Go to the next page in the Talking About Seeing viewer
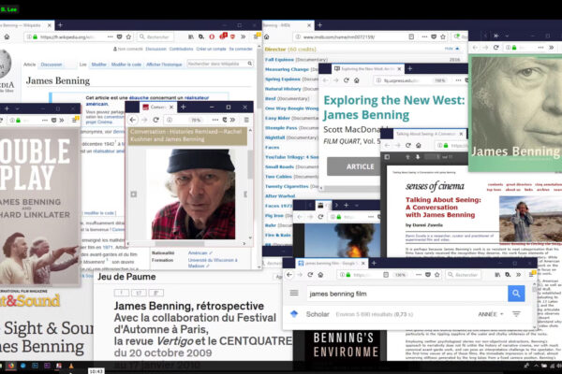Image resolution: width=562 pixels, height=374 pixels. [418, 157]
